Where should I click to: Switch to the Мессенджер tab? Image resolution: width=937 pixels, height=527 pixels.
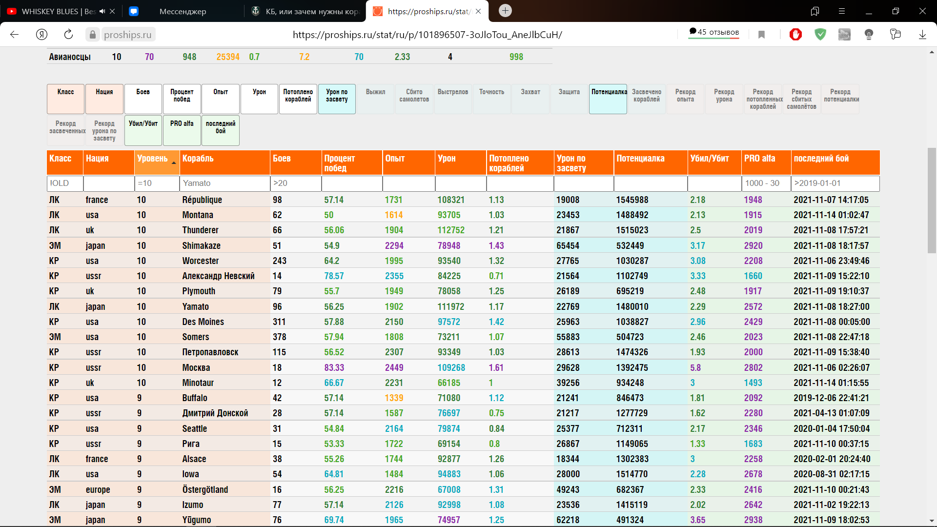(x=183, y=11)
